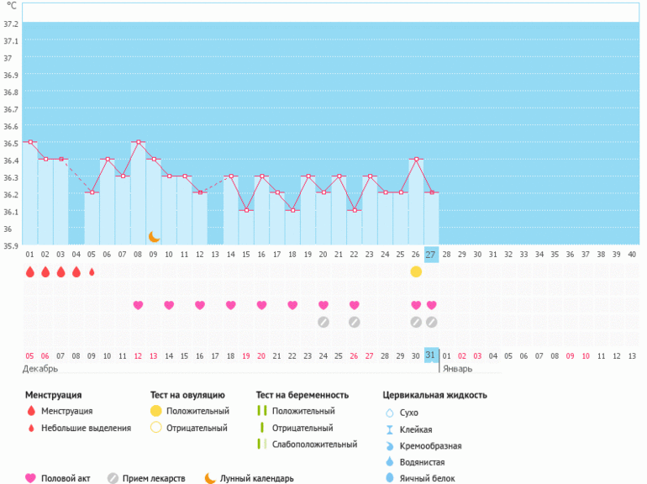The width and height of the screenshot is (647, 484).
Task: Click the Тест на овуляцию legend heading
Action: [x=187, y=395]
